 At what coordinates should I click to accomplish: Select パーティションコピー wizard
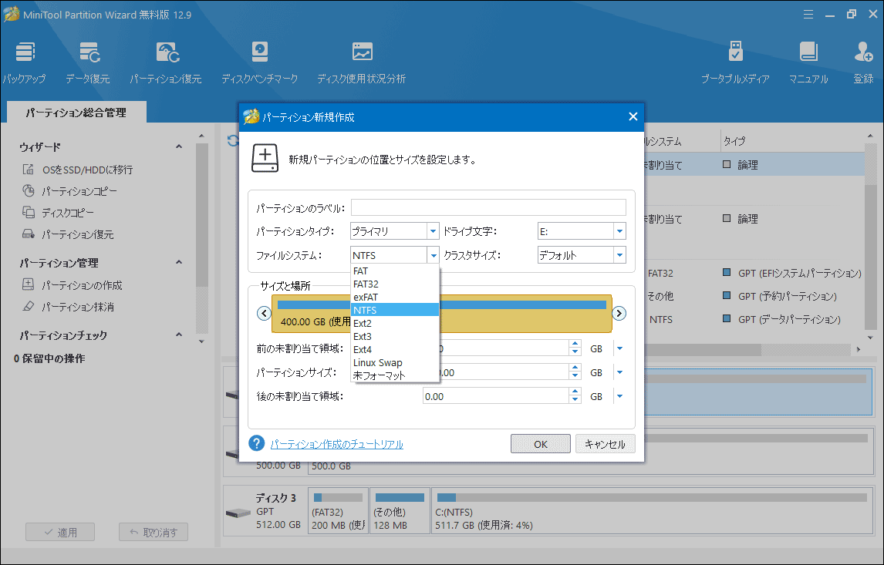79,191
